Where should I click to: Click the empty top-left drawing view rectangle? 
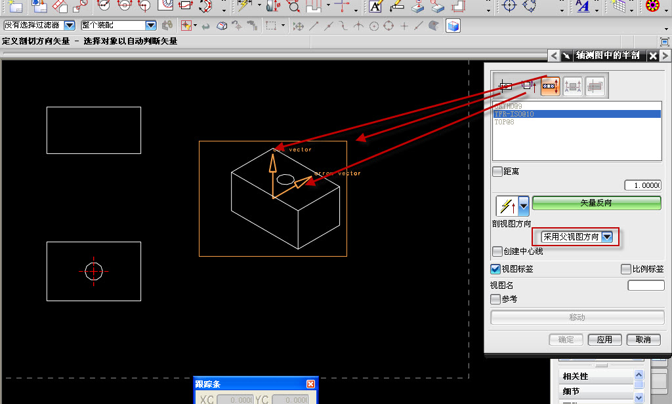click(x=94, y=130)
